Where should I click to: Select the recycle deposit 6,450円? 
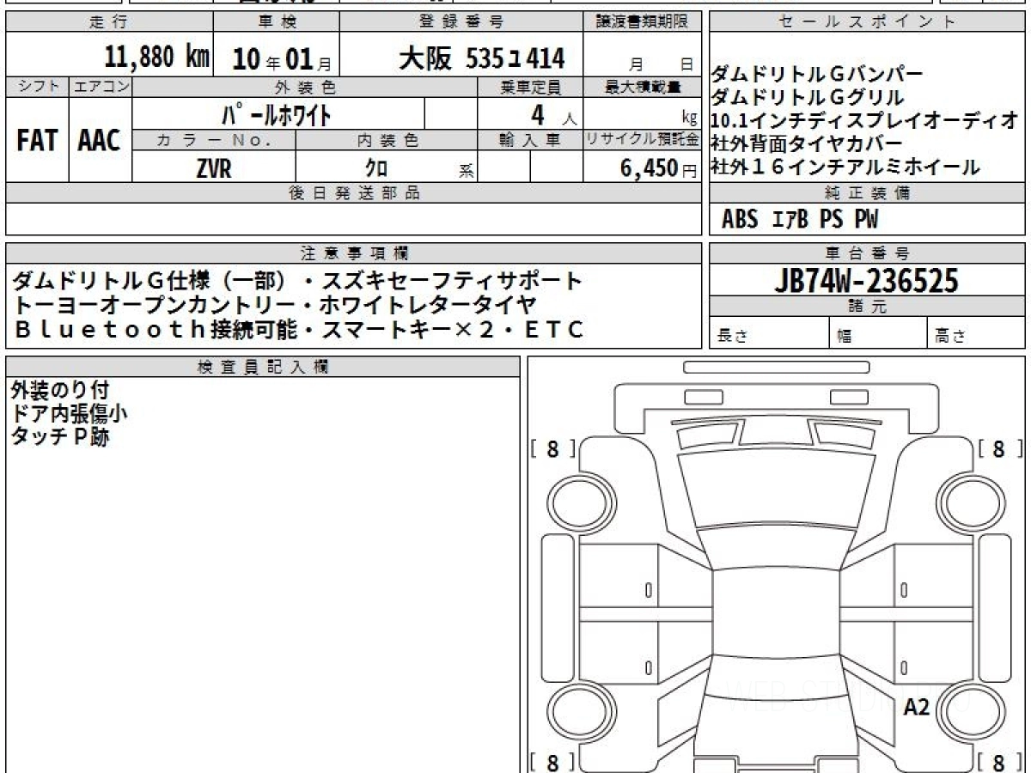click(x=659, y=167)
